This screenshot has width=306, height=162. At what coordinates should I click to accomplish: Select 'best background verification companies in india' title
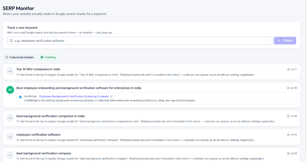tap(50, 116)
